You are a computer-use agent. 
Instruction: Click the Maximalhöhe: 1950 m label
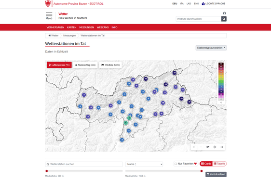[135, 176]
